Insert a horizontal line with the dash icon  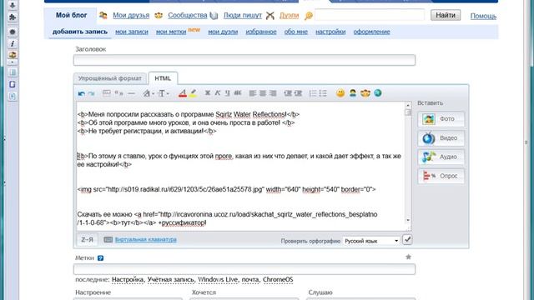click(x=131, y=93)
